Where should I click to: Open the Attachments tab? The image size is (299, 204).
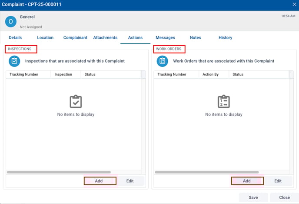pos(105,38)
